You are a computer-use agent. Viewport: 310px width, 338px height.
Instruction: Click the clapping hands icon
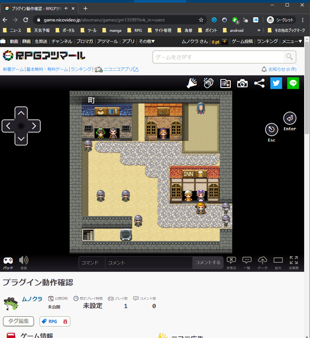[209, 83]
